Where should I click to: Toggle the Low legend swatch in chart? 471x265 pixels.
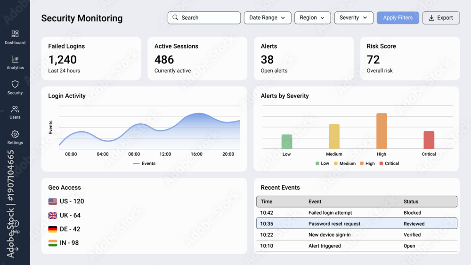(x=317, y=163)
